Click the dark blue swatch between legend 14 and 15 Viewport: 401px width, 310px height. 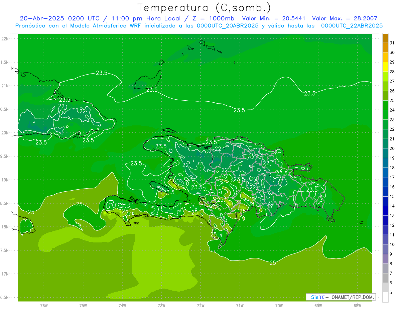[385, 201]
